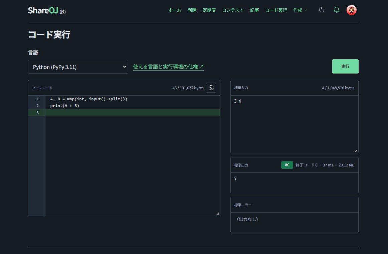Click the 終了コード 0 text
The image size is (388, 254).
[x=306, y=165]
